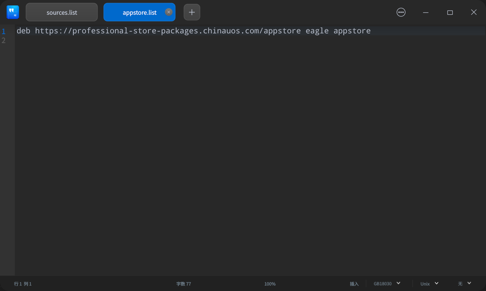Viewport: 486px width, 291px height.
Task: Click line number 2 in the gutter
Action: coord(4,40)
